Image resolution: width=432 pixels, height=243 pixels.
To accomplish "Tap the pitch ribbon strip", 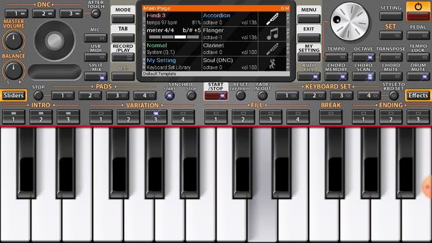I will point(55,72).
